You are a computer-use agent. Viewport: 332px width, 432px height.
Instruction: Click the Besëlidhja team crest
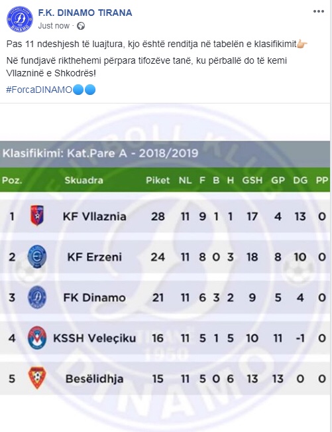coord(37,378)
